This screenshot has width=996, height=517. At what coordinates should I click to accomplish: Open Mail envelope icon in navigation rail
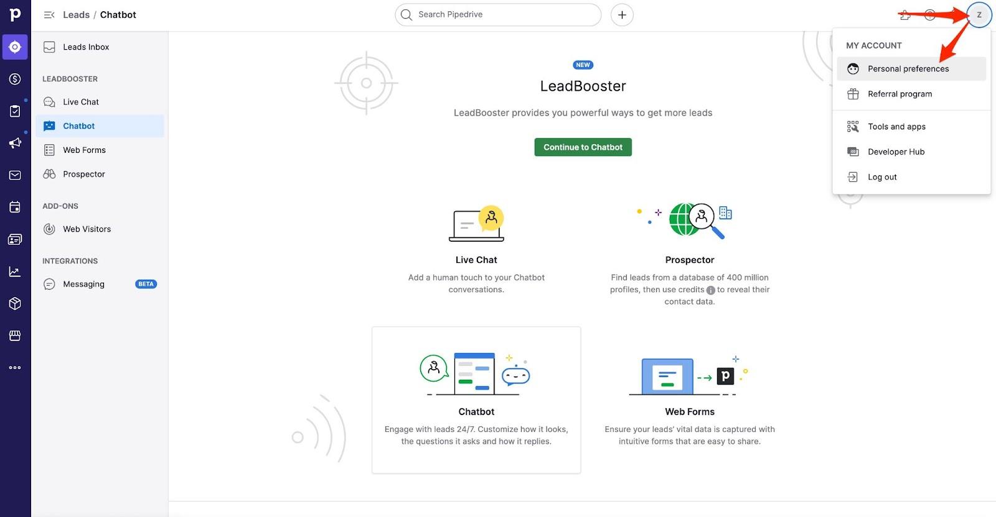15,175
